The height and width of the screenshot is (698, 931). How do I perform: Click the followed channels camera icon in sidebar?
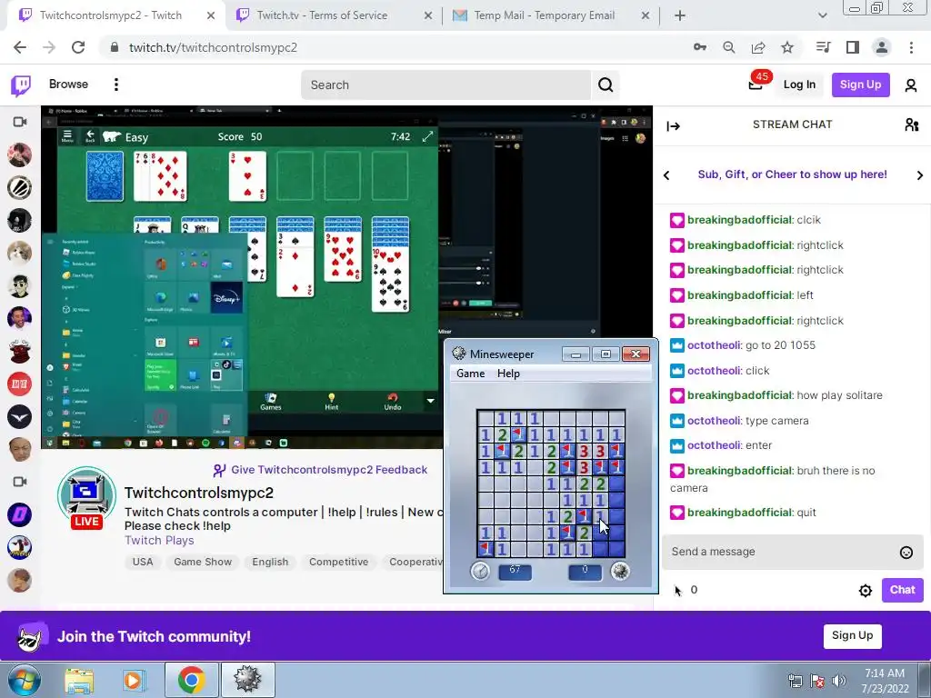[x=20, y=122]
